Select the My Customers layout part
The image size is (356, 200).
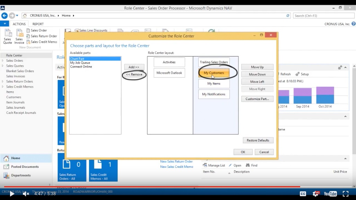click(214, 73)
